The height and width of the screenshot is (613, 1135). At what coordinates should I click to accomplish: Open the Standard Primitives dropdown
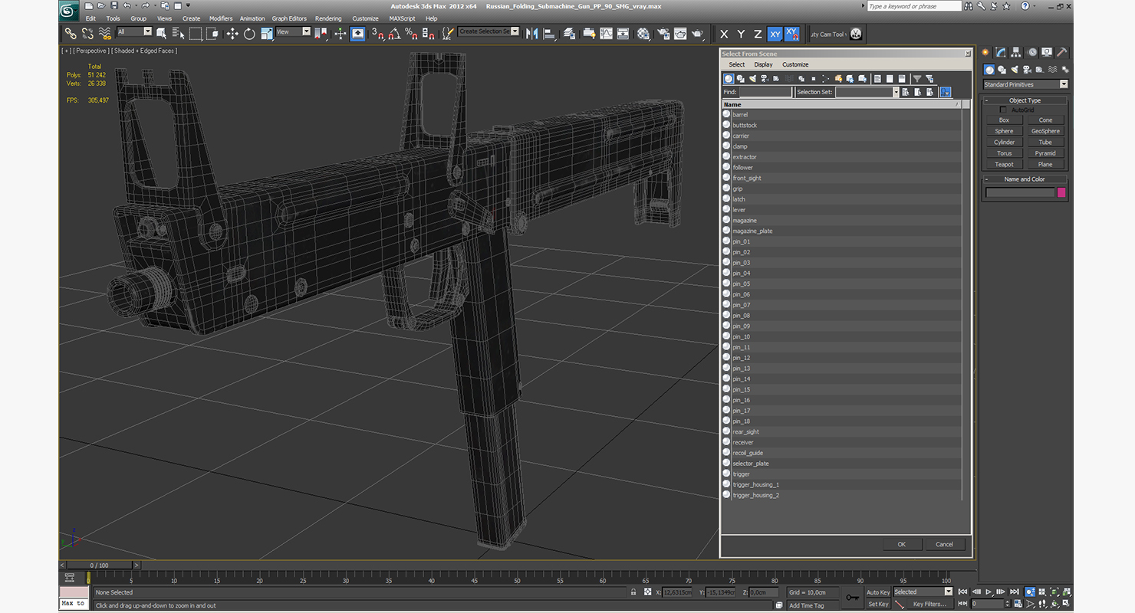coord(1025,84)
